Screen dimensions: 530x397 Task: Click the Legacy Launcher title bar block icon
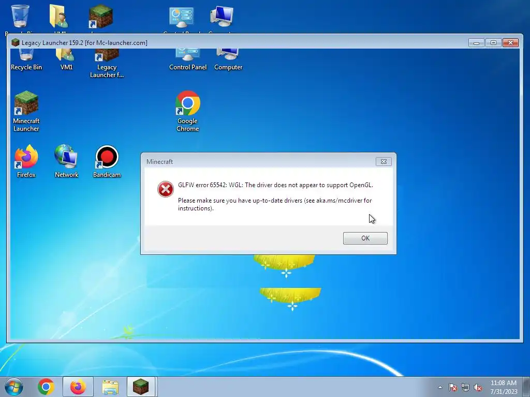click(15, 42)
